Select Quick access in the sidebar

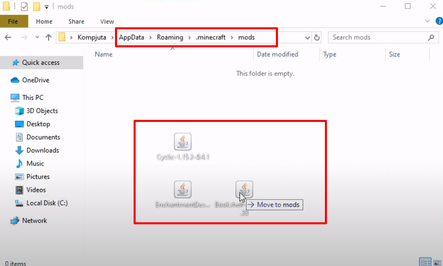pos(41,63)
